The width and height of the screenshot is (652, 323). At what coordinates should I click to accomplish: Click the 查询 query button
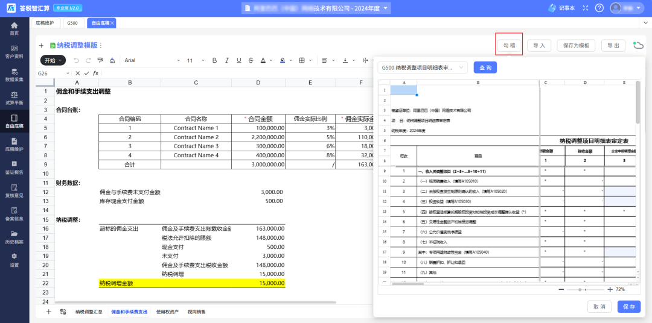(485, 68)
